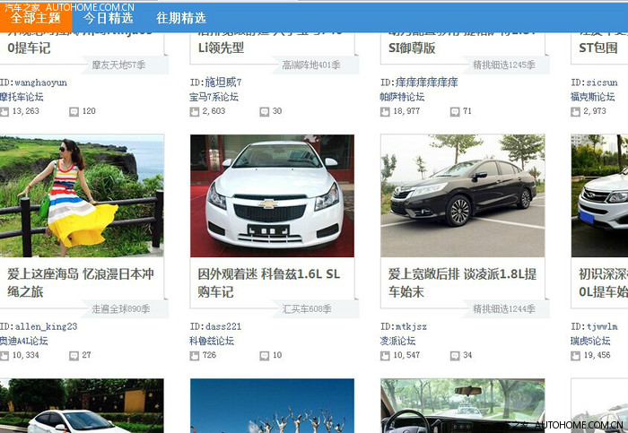Click the view-count icon beside 18,977
Screen dimensions: 628x433
point(385,111)
